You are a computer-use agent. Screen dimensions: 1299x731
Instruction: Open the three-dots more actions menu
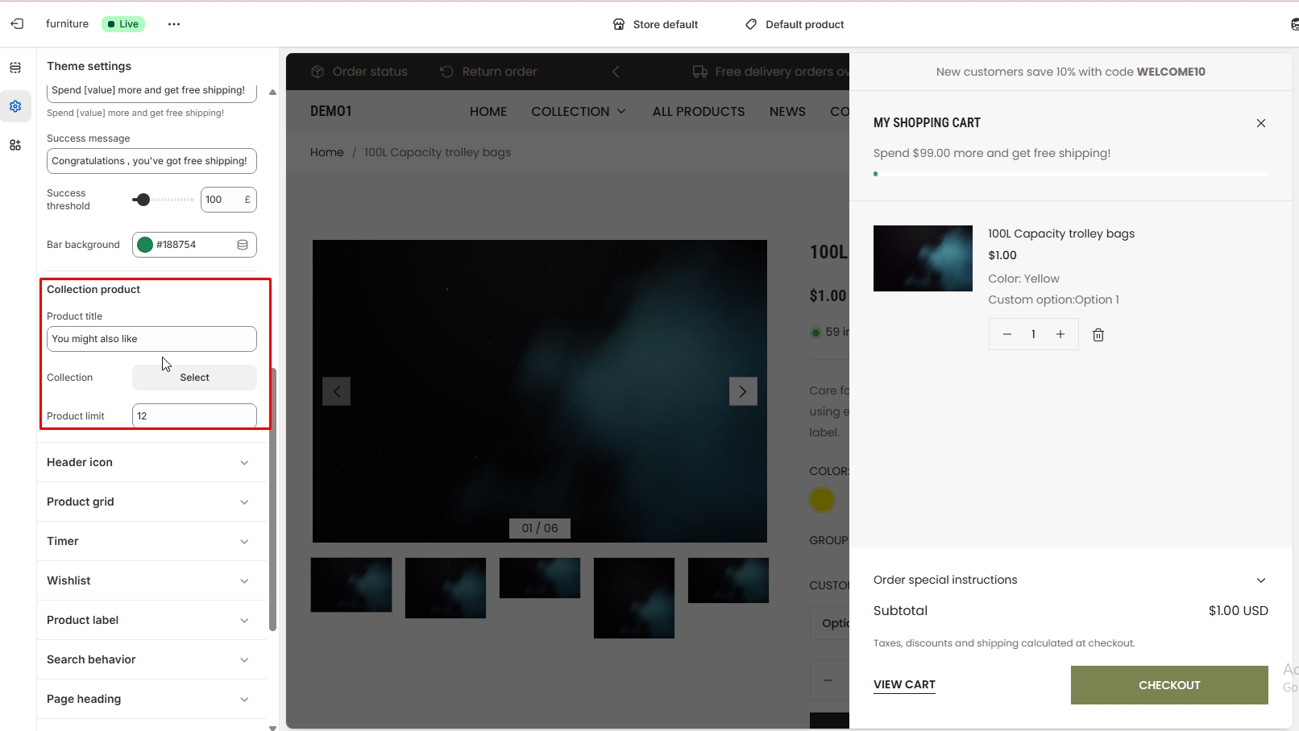click(x=174, y=24)
